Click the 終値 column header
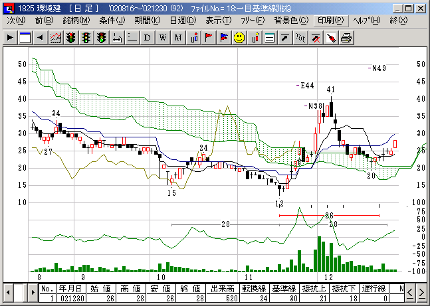The width and height of the screenshot is (430, 306). (x=191, y=289)
